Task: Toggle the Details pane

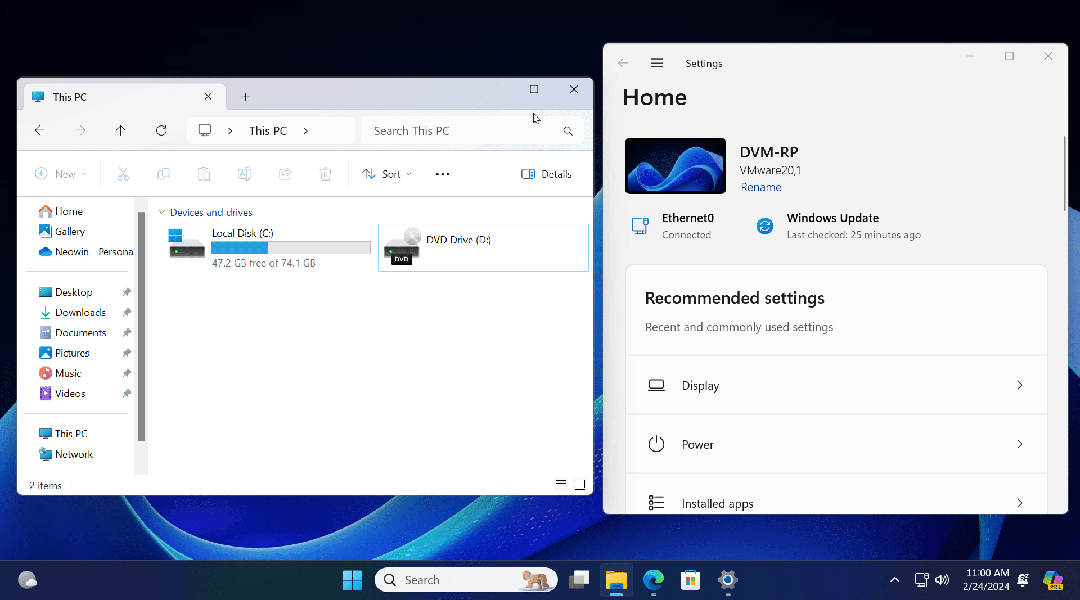Action: (546, 174)
